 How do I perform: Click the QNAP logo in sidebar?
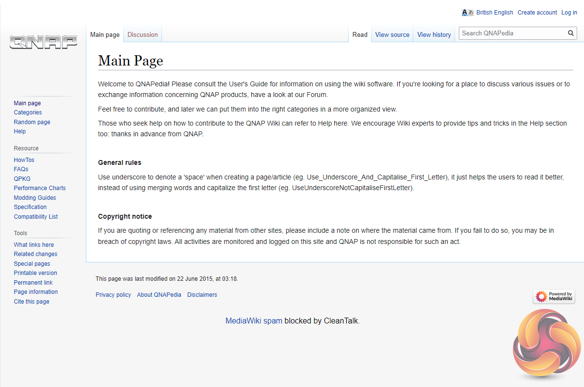point(43,42)
